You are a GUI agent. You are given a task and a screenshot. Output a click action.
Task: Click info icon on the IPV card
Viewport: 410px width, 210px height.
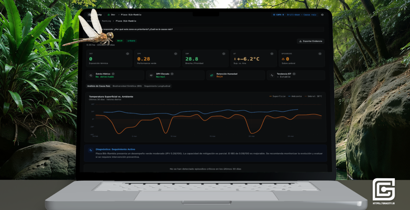pyautogui.click(x=176, y=54)
